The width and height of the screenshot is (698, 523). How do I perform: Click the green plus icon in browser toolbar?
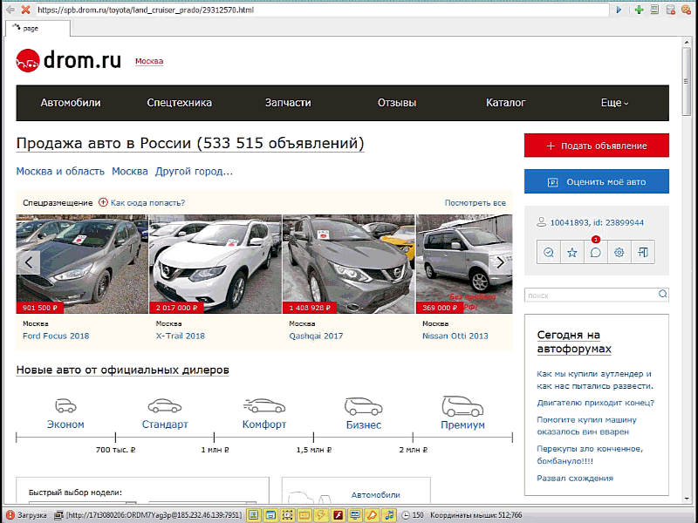[x=640, y=10]
